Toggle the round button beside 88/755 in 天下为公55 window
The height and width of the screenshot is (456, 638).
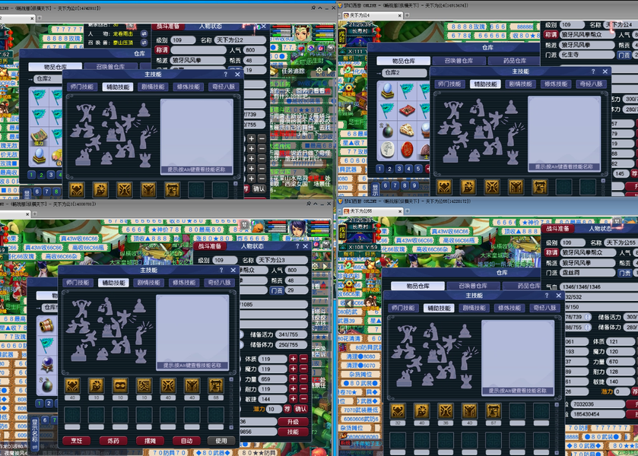(587, 327)
